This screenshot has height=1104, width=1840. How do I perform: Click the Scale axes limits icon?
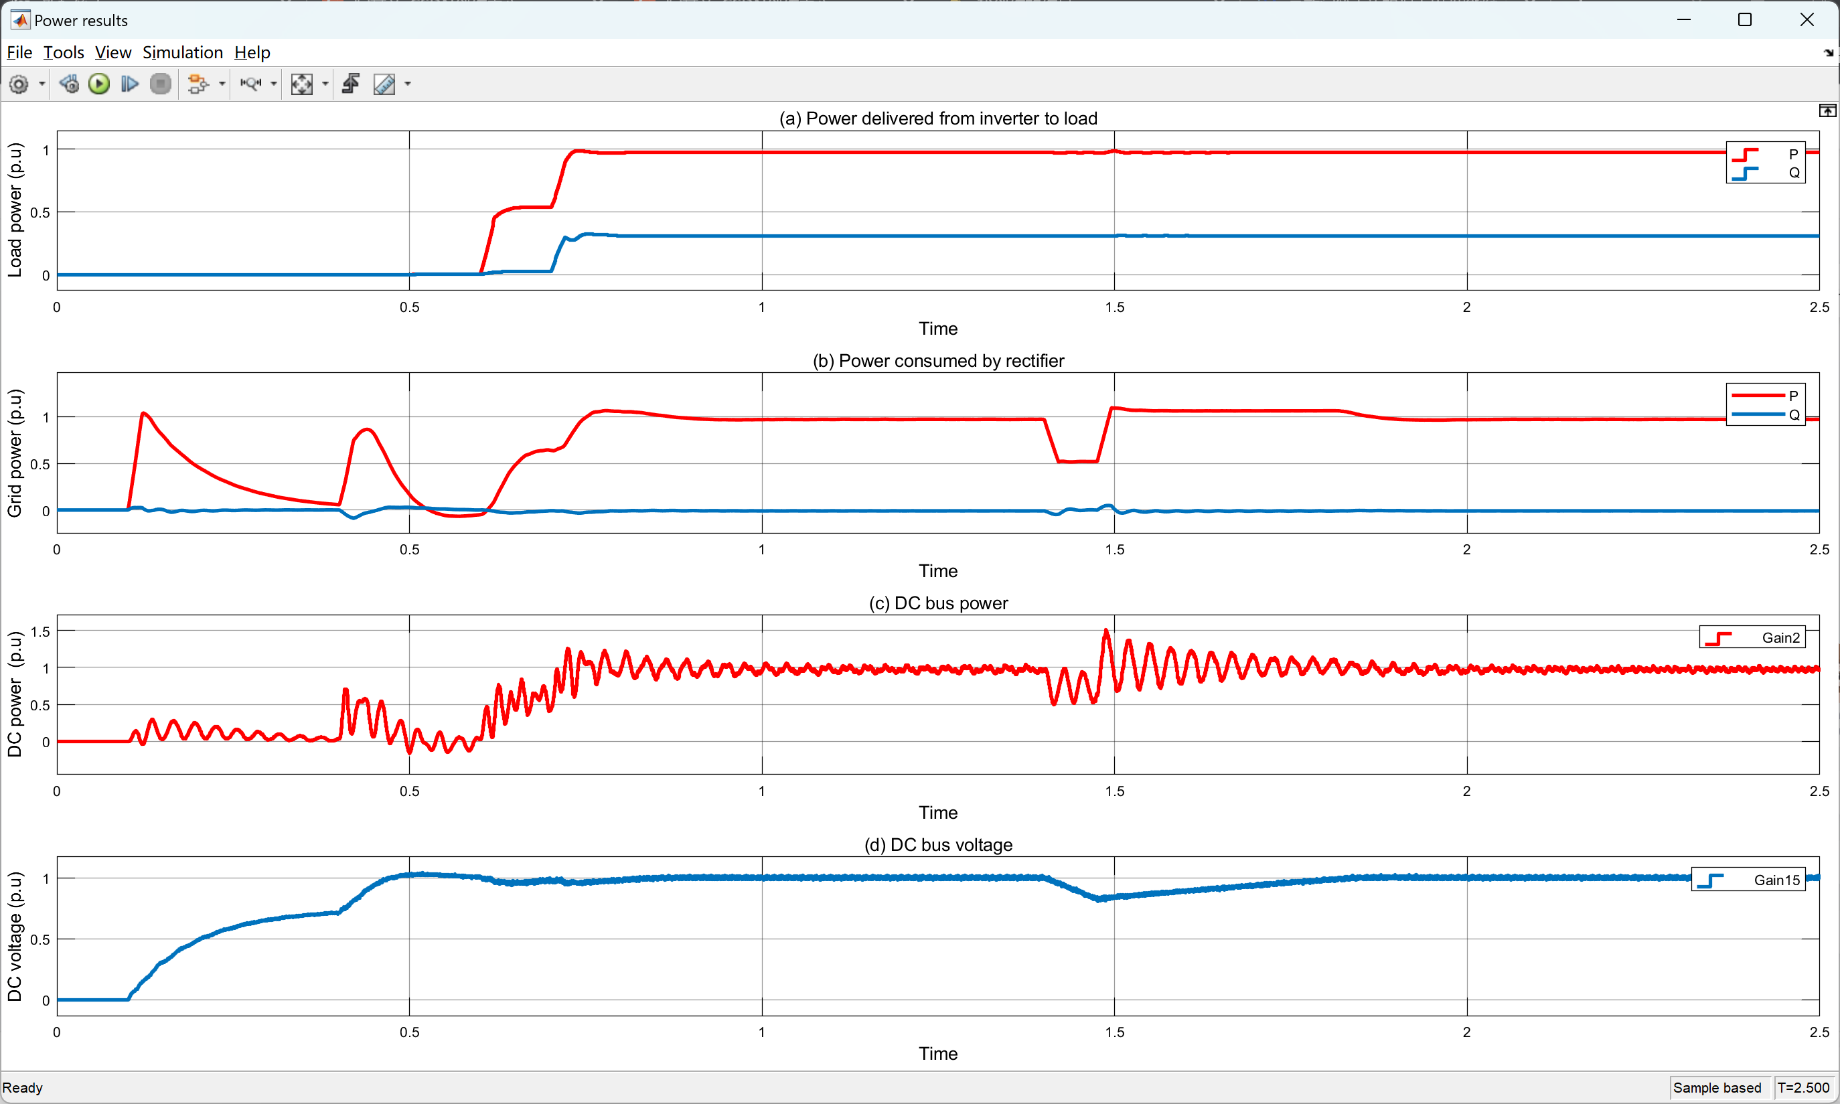click(301, 84)
